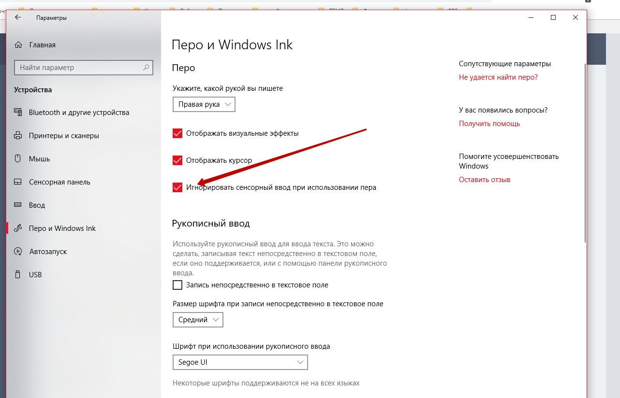Click the Bluetooth devices icon
This screenshot has height=398, width=620.
[x=18, y=113]
